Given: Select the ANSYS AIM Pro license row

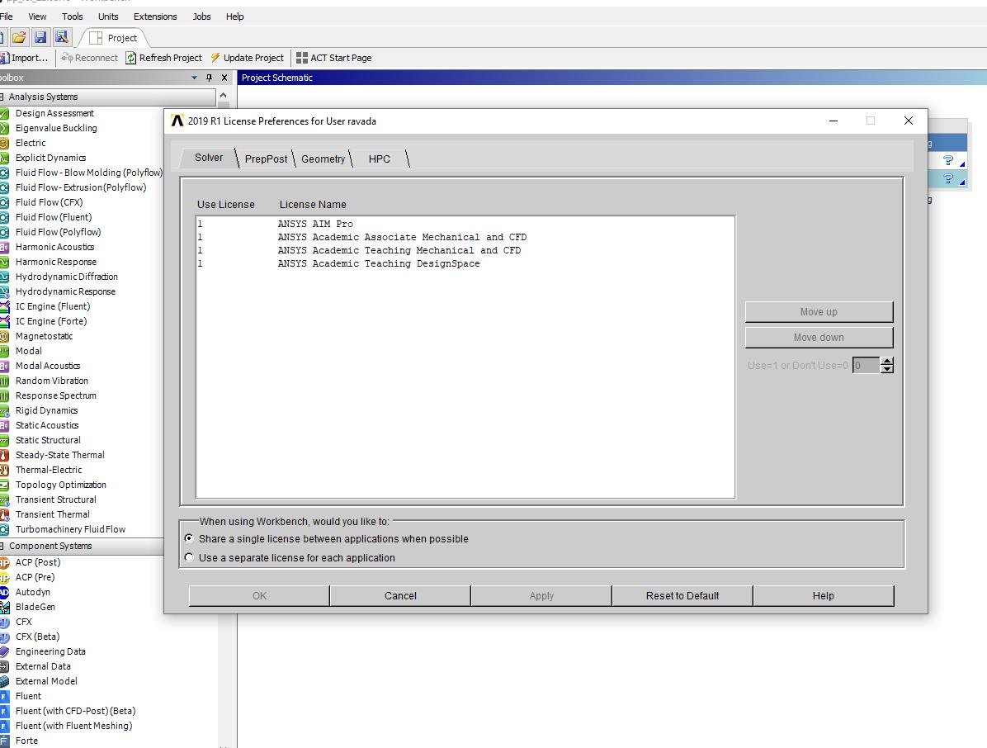Looking at the screenshot, I should 465,224.
